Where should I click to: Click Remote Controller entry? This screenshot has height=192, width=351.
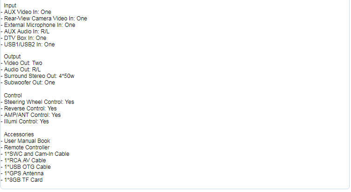click(x=25, y=147)
